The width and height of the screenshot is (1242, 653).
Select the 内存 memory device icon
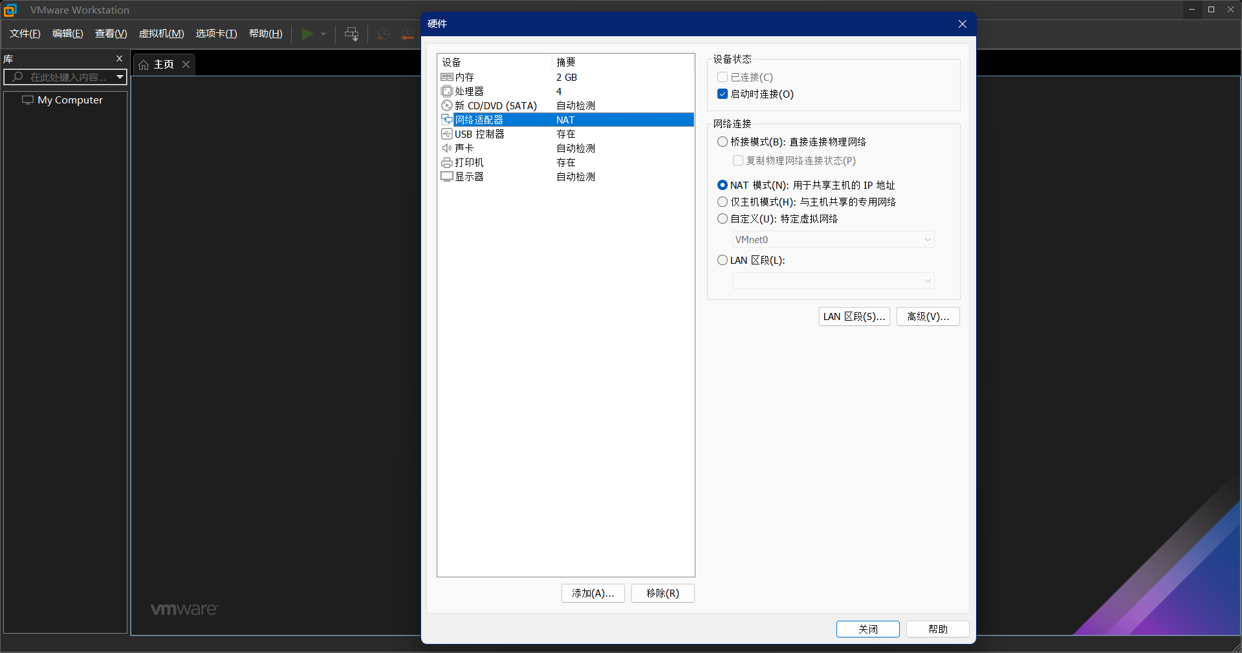point(446,77)
